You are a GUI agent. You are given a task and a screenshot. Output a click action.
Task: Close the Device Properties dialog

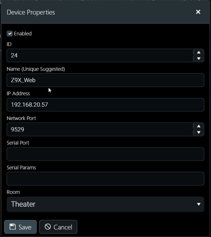click(x=198, y=12)
